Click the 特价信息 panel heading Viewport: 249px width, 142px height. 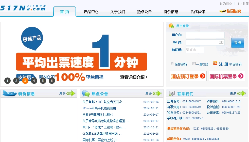26,94
